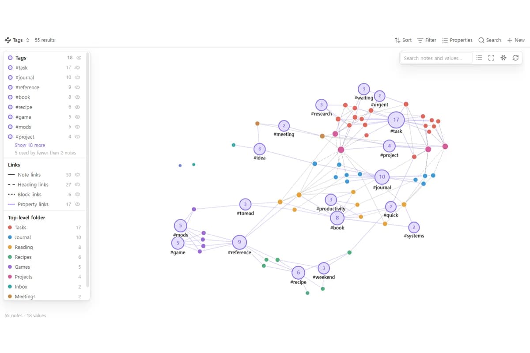Select the #idea node in graph
Screen dimensions: 530x353
pos(260,149)
